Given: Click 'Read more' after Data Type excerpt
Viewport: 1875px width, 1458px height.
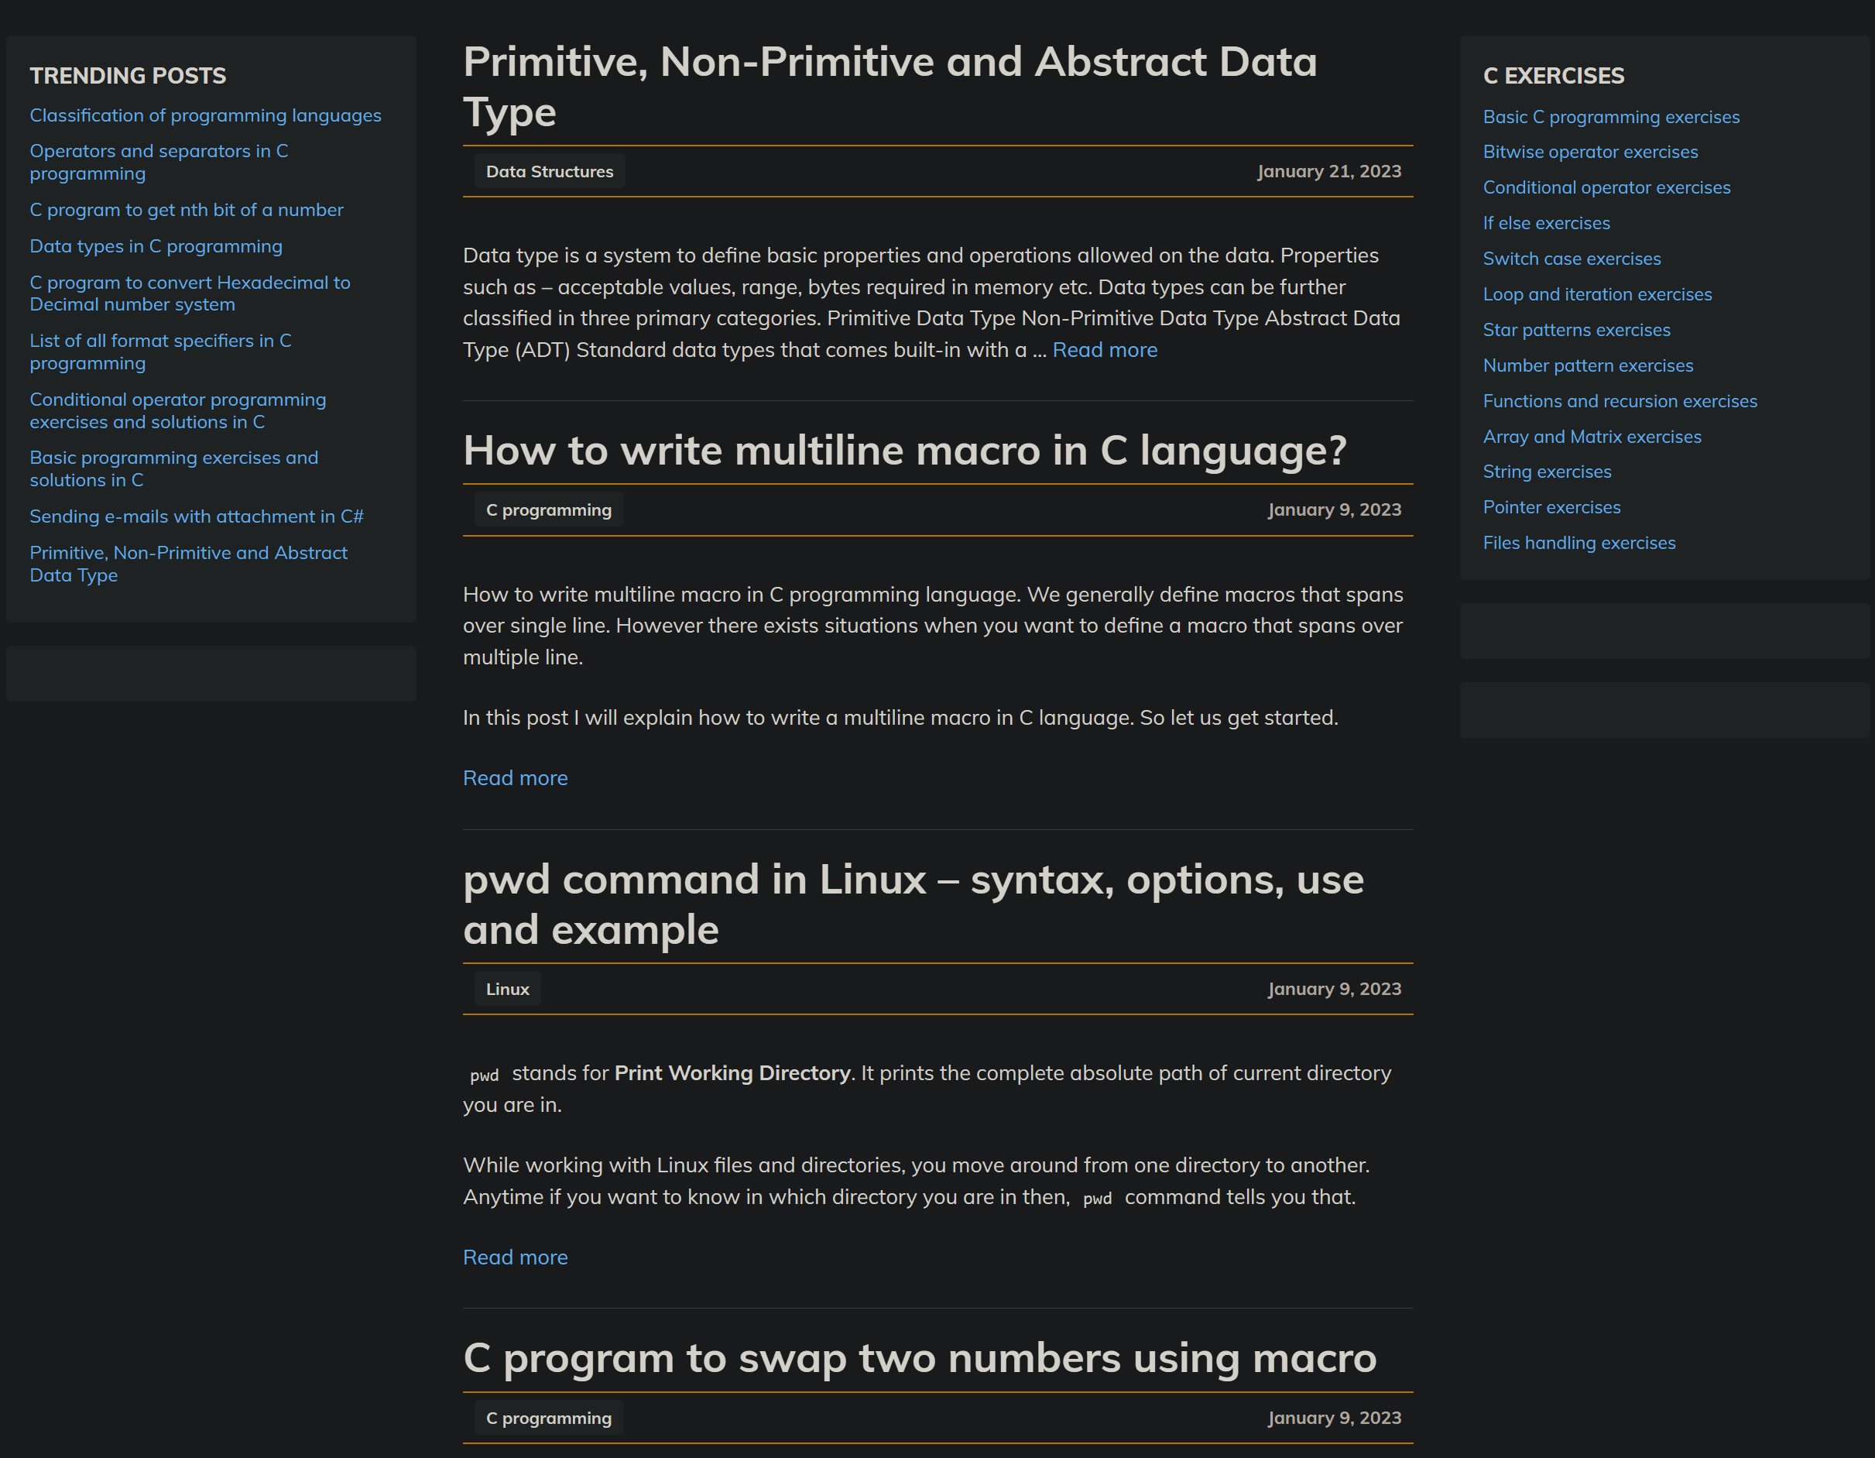Looking at the screenshot, I should point(1104,349).
